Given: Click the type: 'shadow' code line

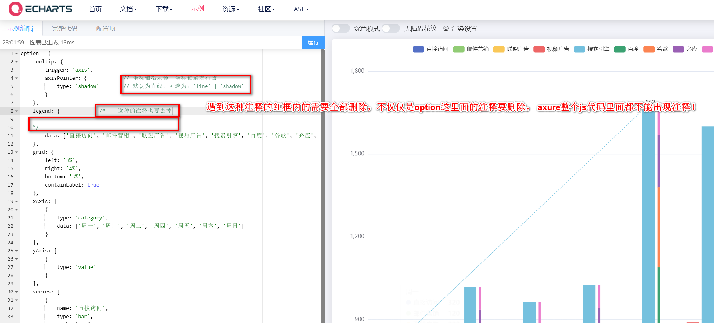Looking at the screenshot, I should point(78,86).
